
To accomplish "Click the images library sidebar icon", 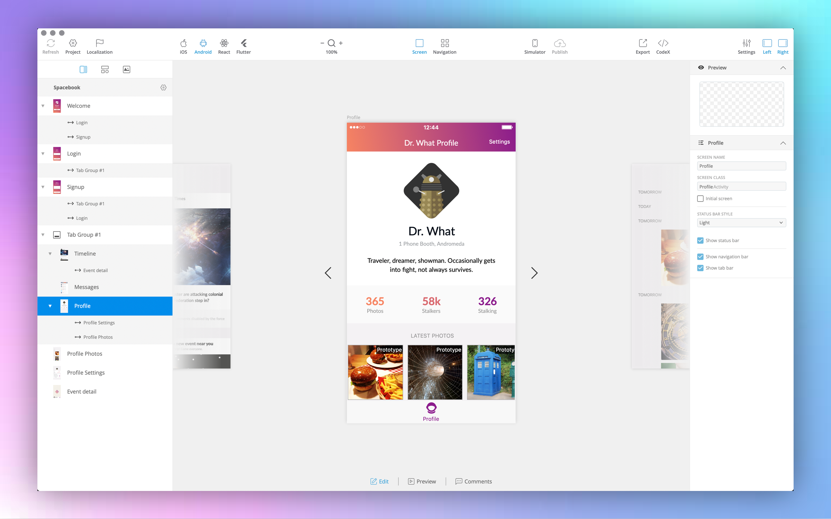I will point(126,70).
